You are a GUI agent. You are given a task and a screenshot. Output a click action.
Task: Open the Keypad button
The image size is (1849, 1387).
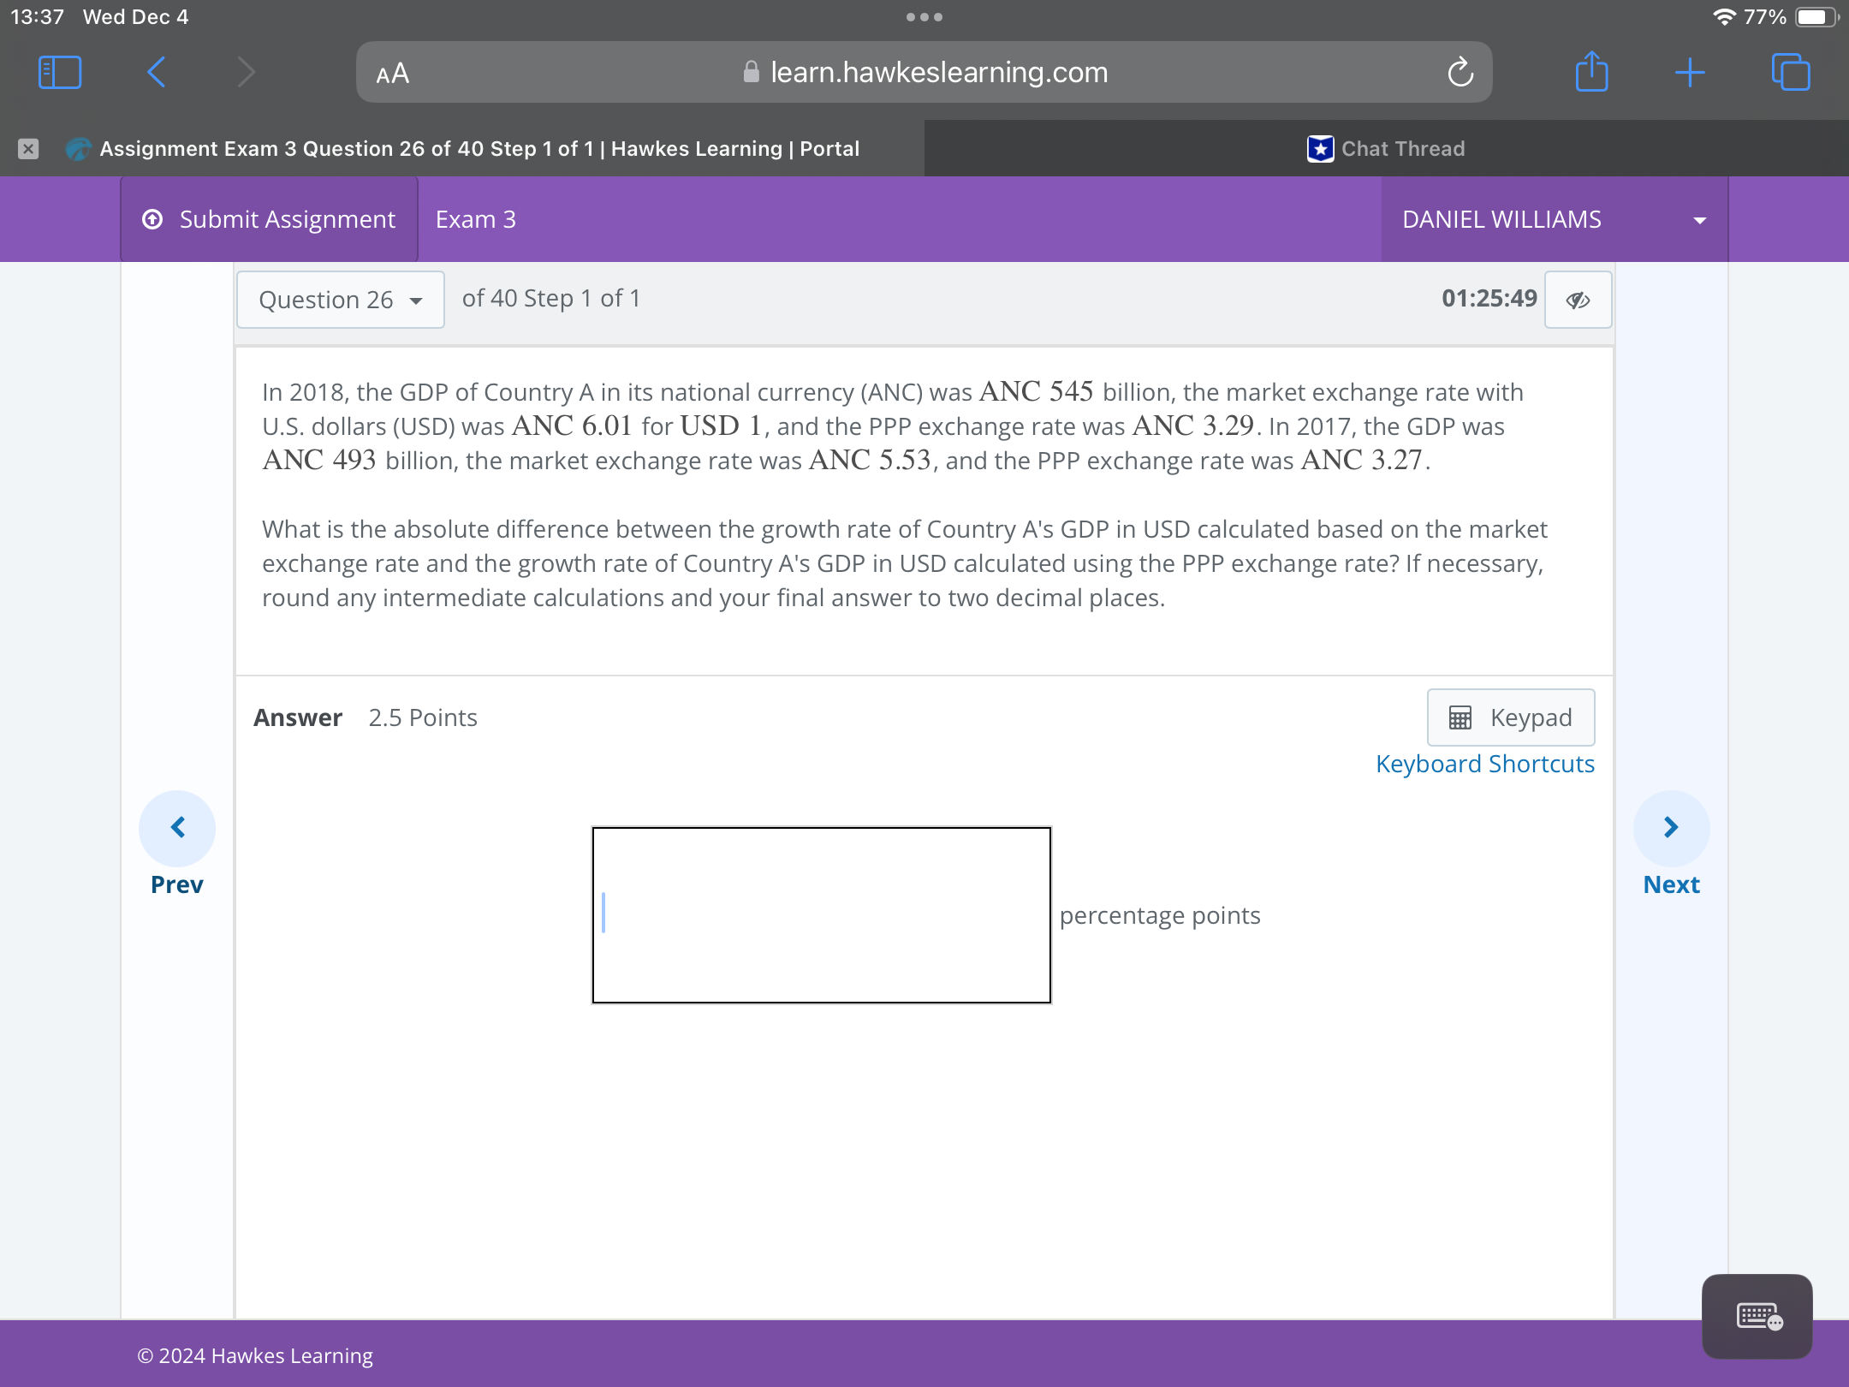(1511, 717)
